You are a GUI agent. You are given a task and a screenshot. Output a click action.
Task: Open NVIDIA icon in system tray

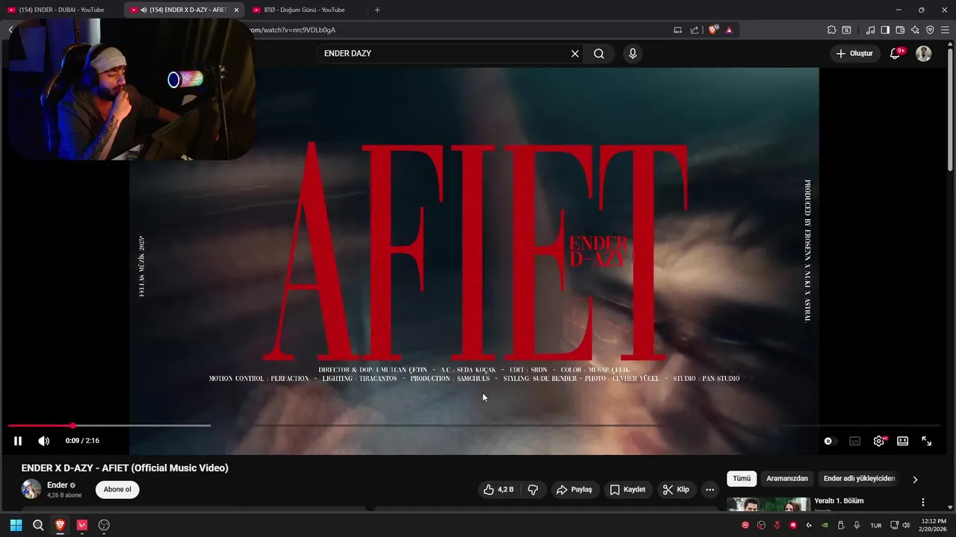tap(825, 525)
